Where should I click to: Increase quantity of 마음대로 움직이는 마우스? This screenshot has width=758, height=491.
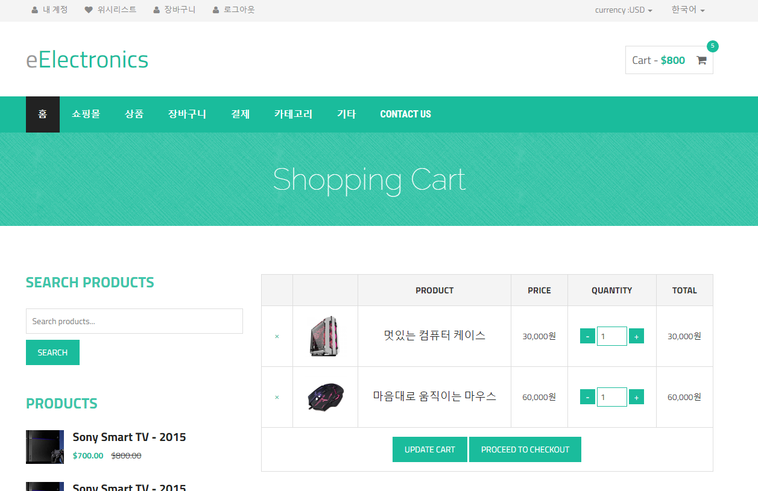[636, 397]
